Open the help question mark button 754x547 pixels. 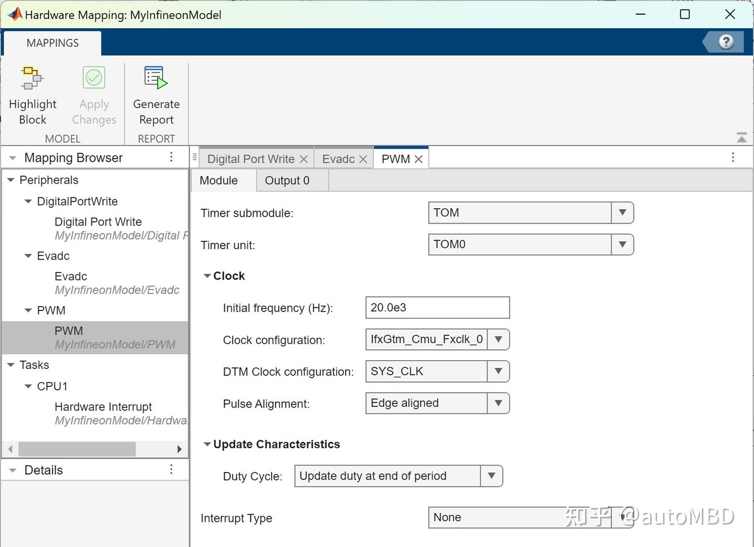[726, 42]
